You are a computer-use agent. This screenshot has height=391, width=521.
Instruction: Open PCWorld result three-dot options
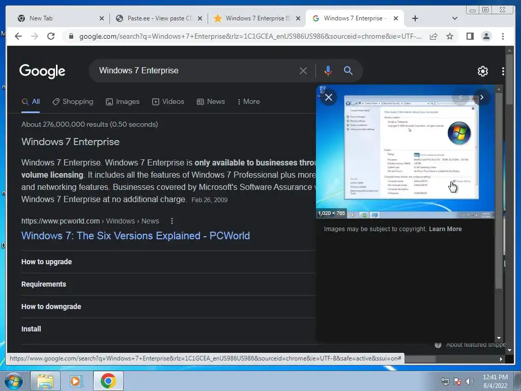pyautogui.click(x=172, y=221)
